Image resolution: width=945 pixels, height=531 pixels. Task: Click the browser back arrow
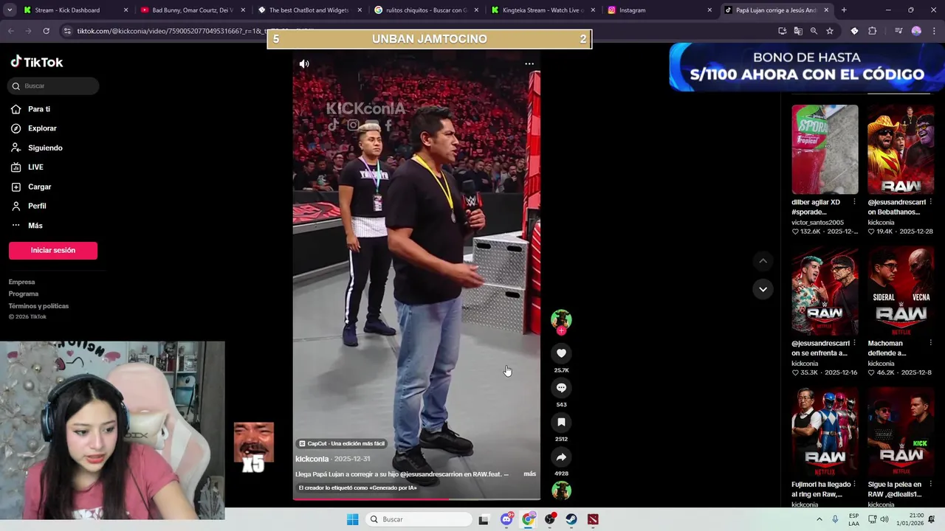[x=10, y=31]
